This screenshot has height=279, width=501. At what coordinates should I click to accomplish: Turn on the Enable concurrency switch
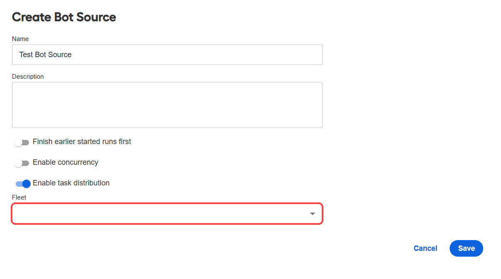[22, 163]
